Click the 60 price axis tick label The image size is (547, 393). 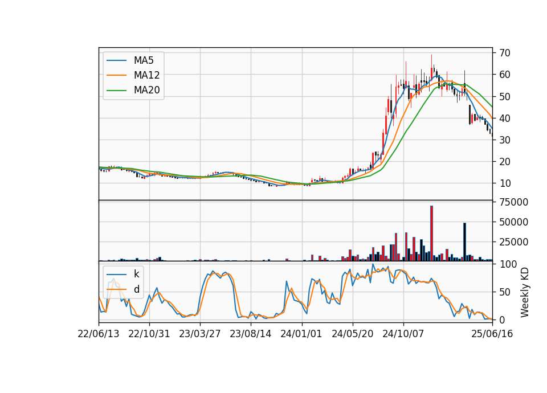pos(505,75)
